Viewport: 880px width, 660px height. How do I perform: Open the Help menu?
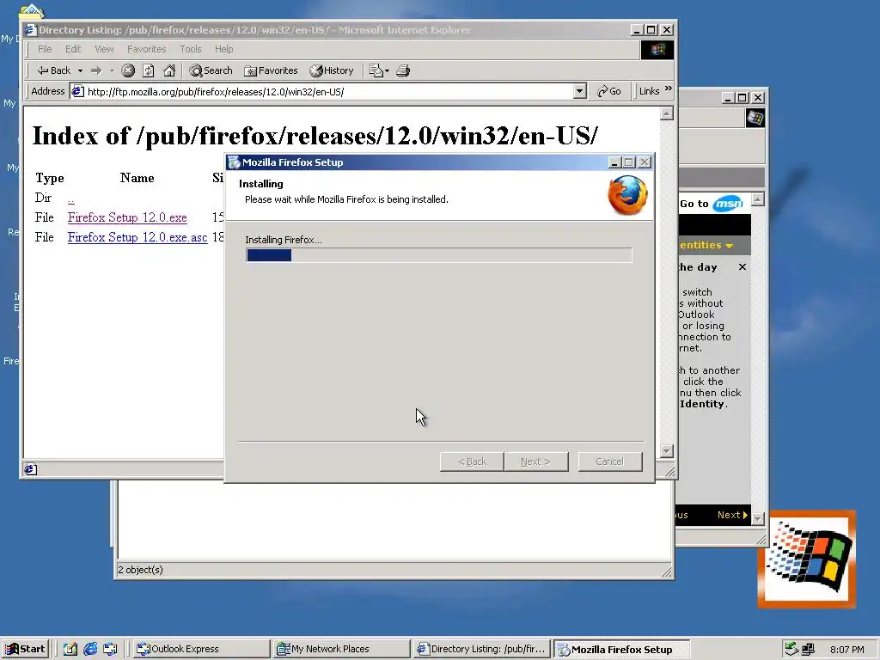click(x=224, y=49)
